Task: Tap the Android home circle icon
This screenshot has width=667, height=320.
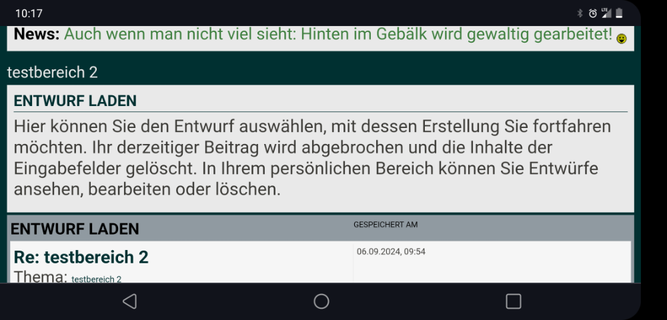Action: click(x=321, y=301)
